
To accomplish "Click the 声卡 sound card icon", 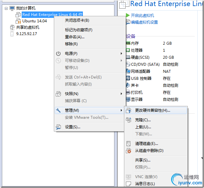I will tap(128, 85).
